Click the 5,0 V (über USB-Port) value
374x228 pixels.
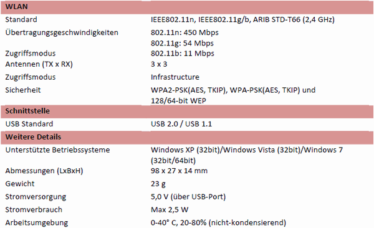tap(188, 197)
